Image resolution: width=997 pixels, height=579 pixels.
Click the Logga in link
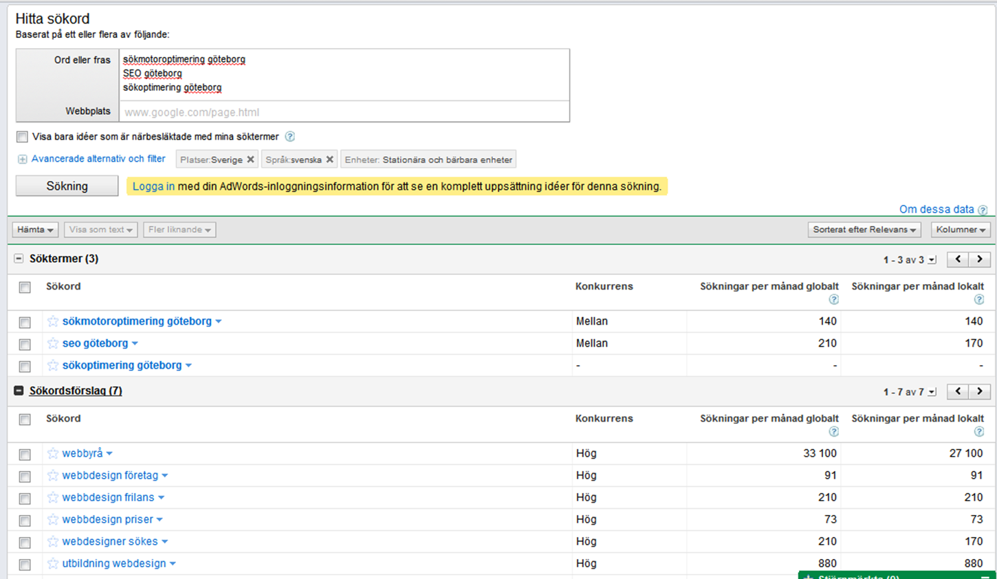153,186
